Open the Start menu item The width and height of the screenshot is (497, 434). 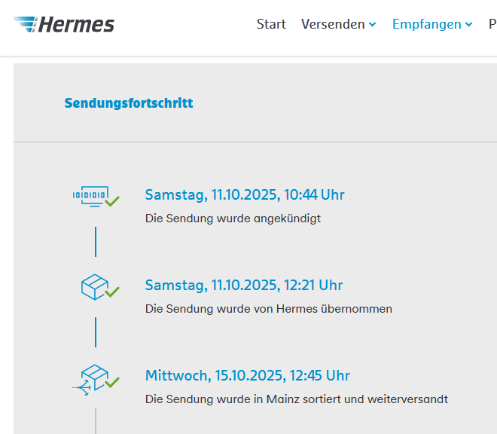pos(271,24)
